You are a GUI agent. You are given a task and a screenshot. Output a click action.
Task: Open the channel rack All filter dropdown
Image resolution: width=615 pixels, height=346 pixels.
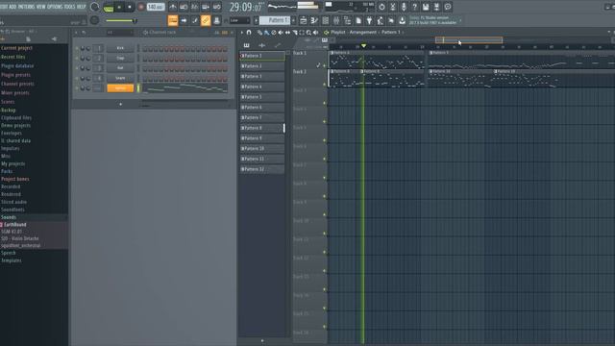(x=119, y=33)
